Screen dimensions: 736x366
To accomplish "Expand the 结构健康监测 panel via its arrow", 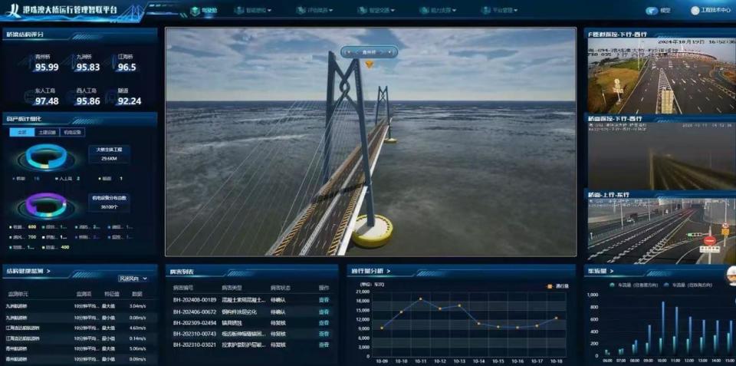I will tap(48, 271).
